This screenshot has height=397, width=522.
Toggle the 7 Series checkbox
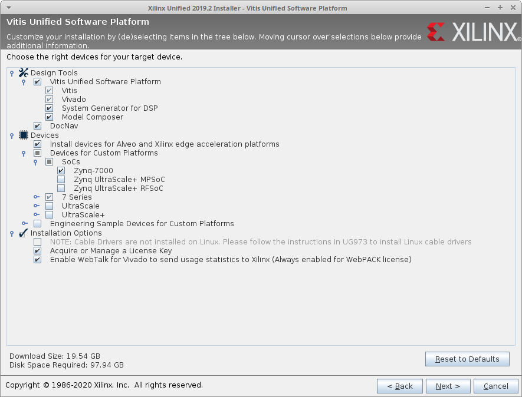[50, 197]
